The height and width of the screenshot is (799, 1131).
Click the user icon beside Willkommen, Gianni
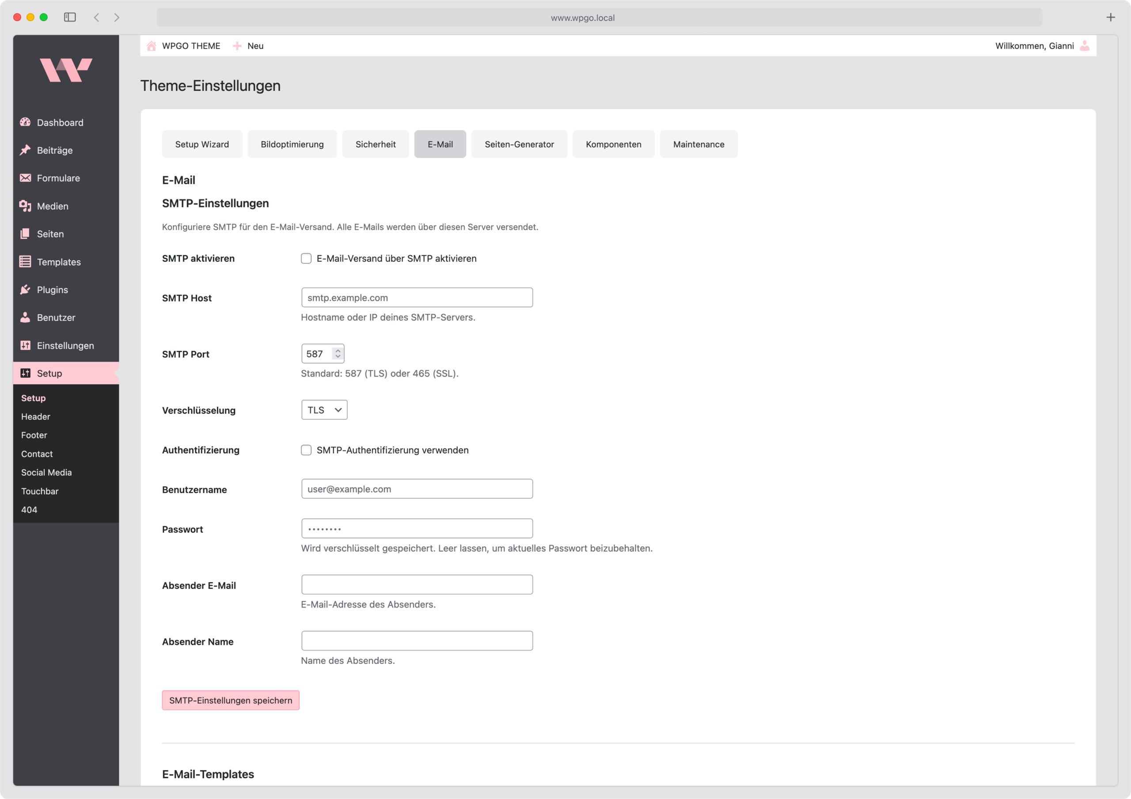coord(1085,45)
